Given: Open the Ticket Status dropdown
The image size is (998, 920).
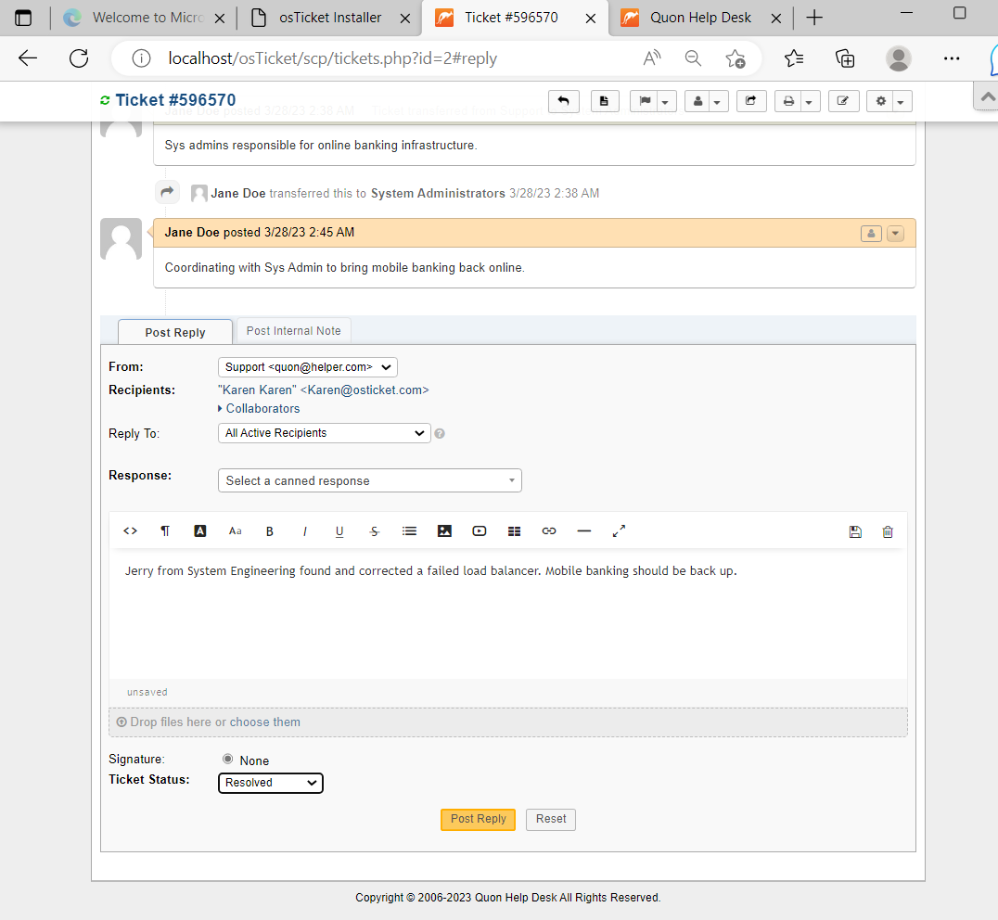Looking at the screenshot, I should (270, 783).
